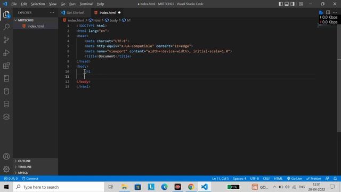
Task: Open Run and Debug view
Action: click(x=6, y=53)
